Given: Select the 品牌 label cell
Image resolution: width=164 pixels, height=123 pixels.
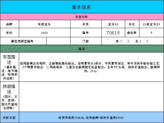Looking at the screenshot, I should (9, 24).
